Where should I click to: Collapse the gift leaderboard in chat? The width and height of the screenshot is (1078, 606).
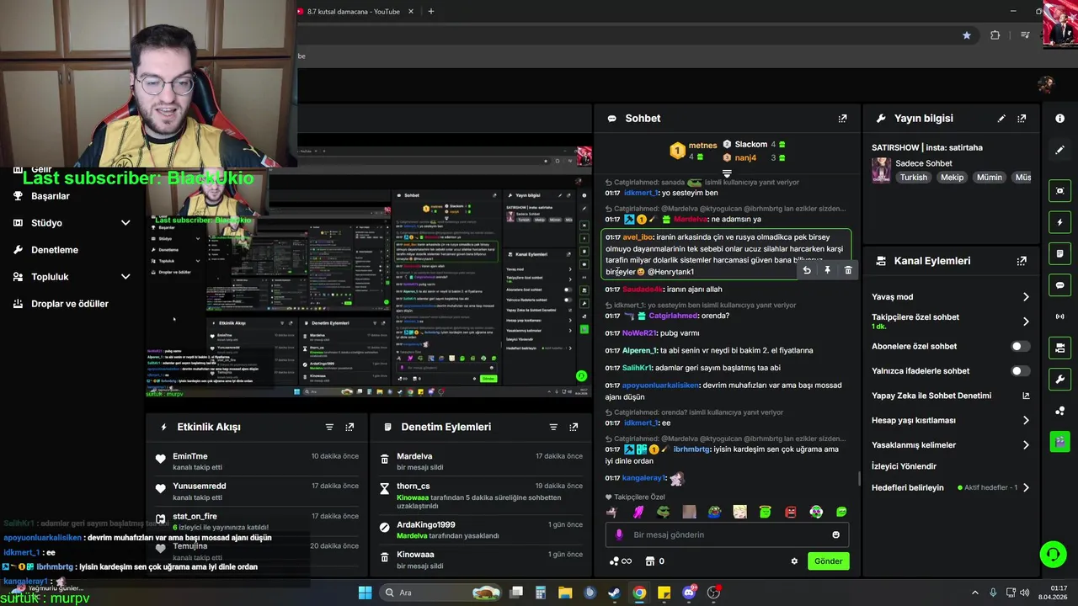(727, 173)
